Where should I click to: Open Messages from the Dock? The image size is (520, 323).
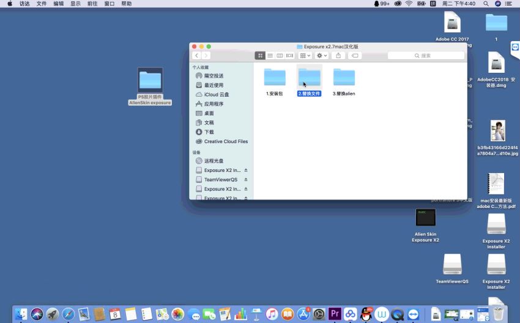coord(193,314)
